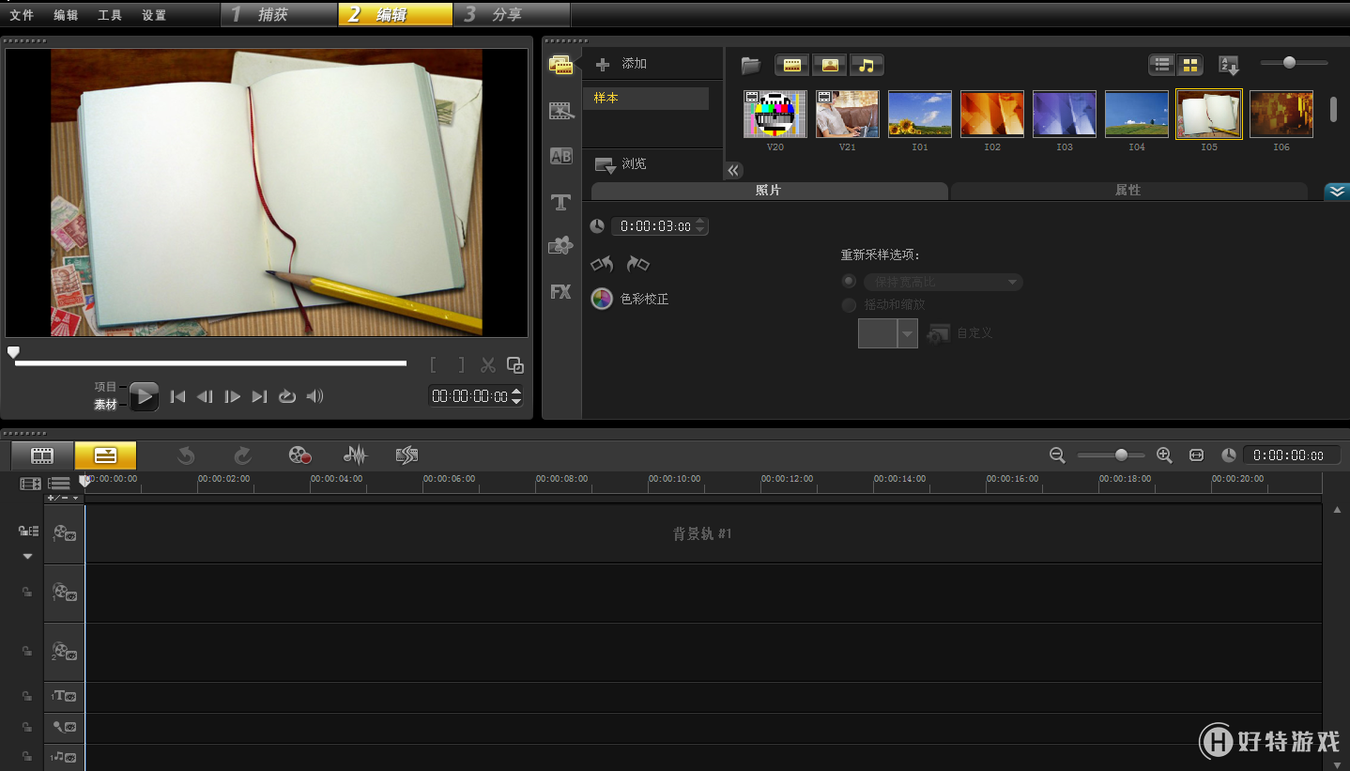This screenshot has height=771, width=1350.
Task: Set mark-out bracket in preview
Action: 461,365
